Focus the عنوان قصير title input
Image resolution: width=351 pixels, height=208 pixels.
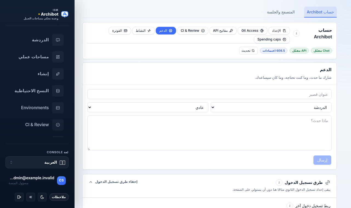210,94
